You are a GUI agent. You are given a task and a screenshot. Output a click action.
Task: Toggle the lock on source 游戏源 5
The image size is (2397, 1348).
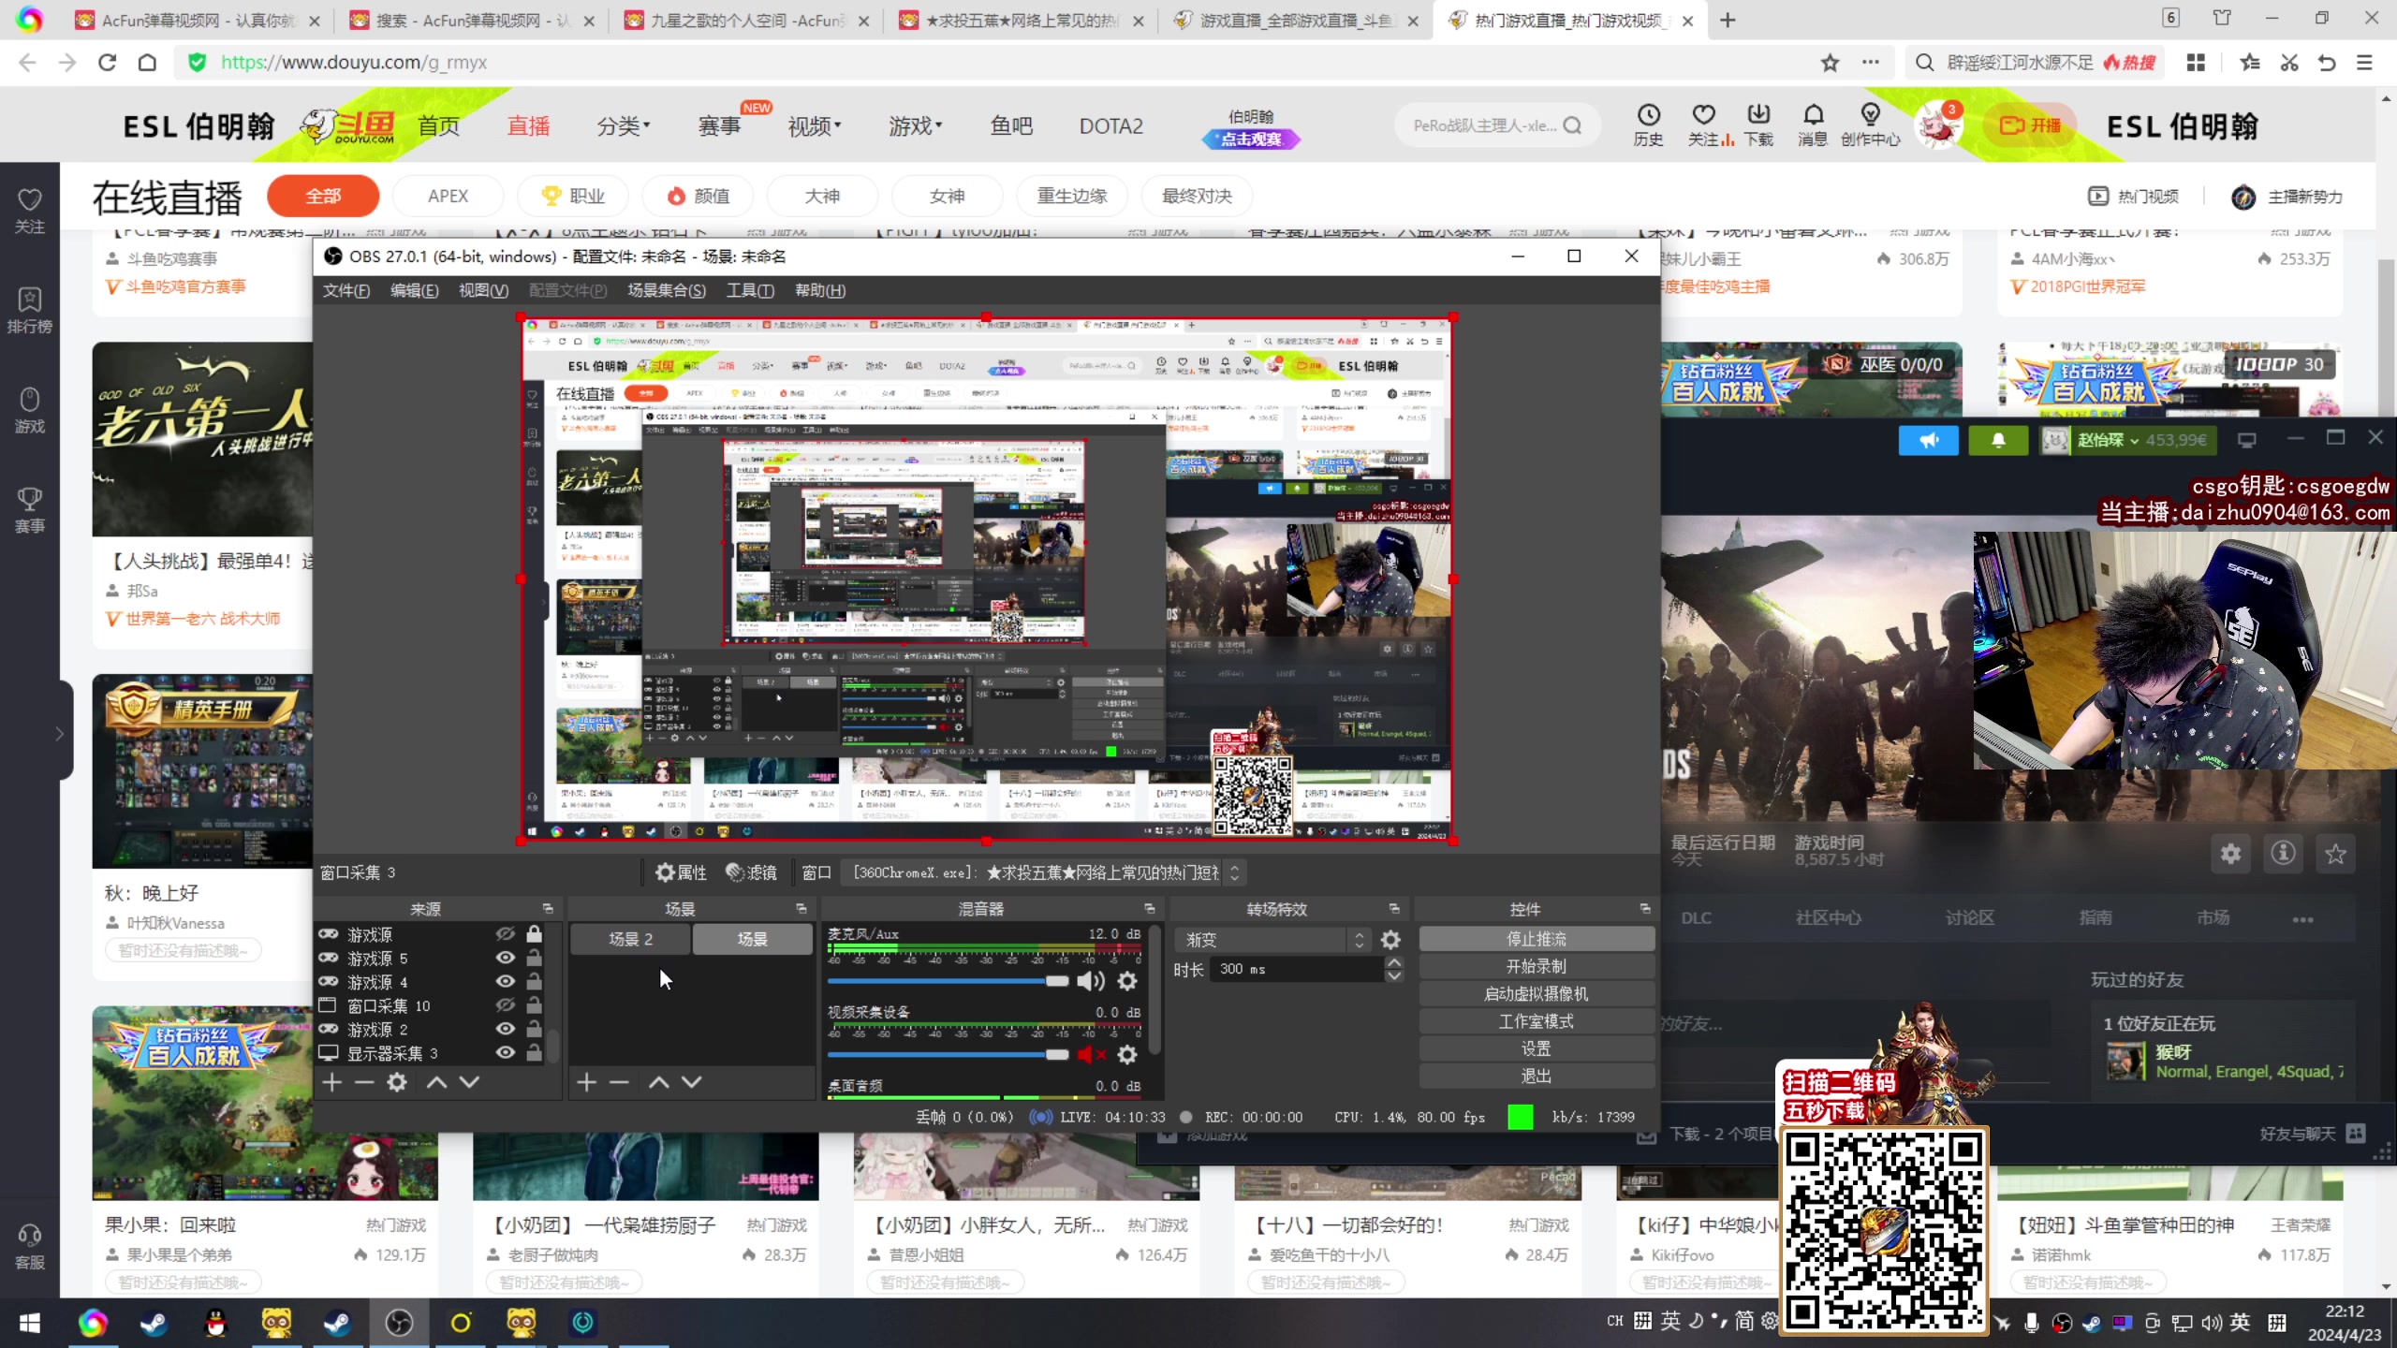(534, 958)
